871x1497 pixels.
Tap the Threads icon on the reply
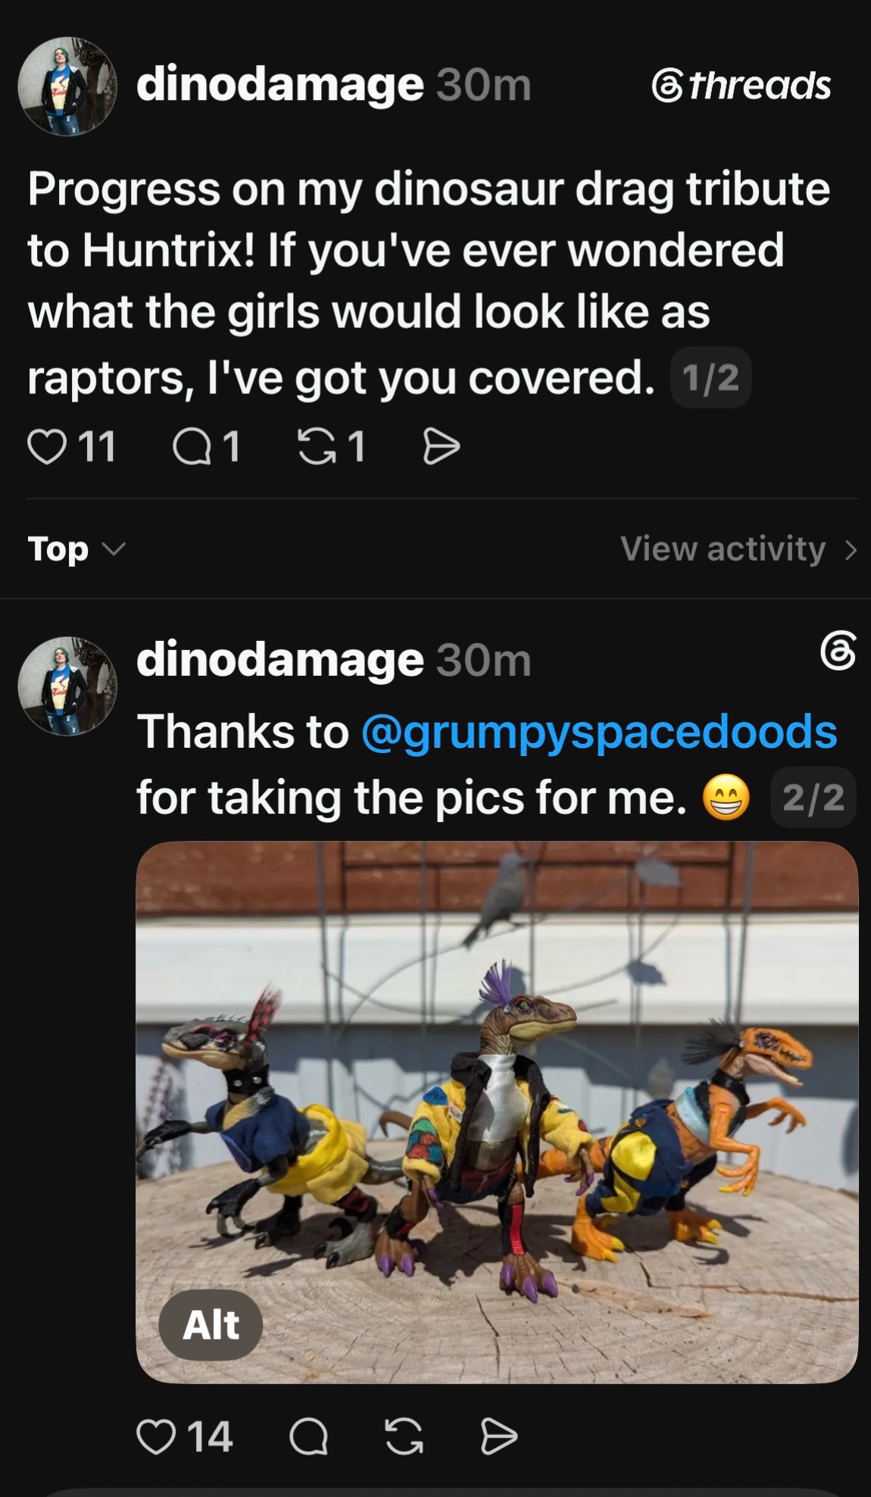(838, 651)
